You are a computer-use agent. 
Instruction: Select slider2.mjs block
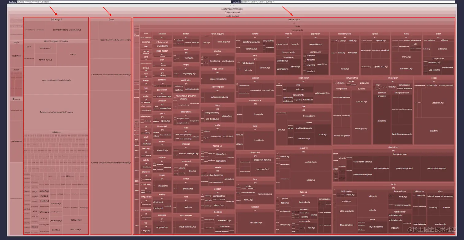[x=443, y=49]
